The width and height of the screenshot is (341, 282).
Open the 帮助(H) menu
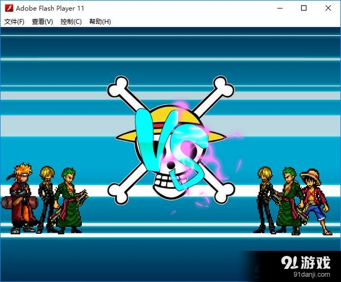coord(100,22)
